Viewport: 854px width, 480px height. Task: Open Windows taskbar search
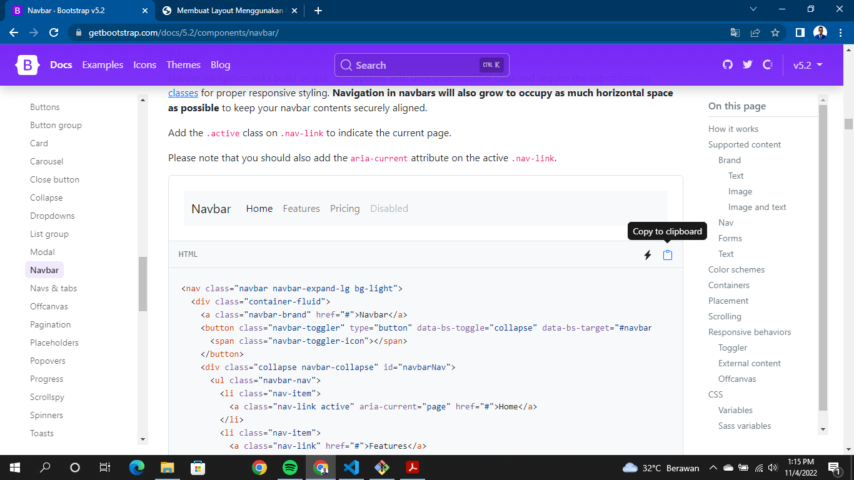[x=45, y=467]
